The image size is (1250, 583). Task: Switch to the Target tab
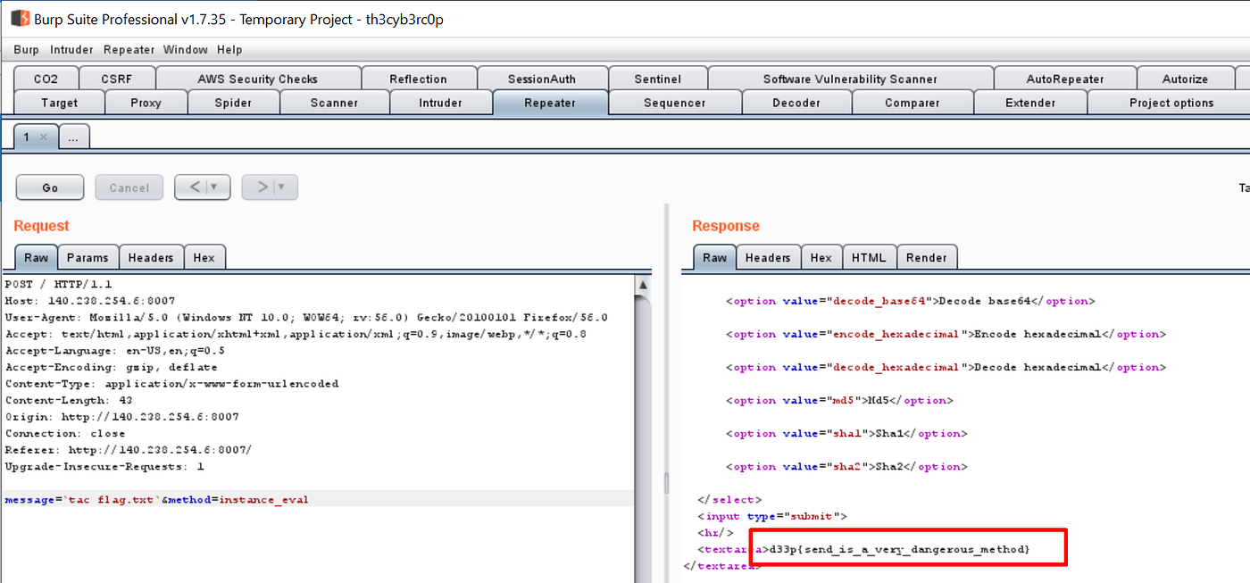[x=58, y=102]
